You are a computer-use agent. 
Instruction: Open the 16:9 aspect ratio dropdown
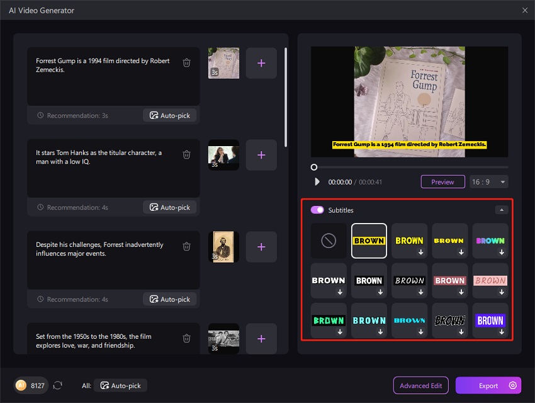pos(489,182)
